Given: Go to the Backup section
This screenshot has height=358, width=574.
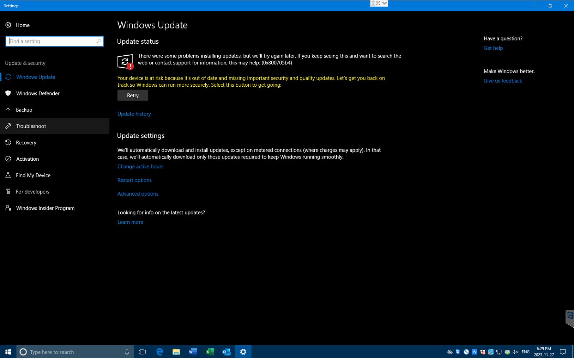Looking at the screenshot, I should (55, 110).
